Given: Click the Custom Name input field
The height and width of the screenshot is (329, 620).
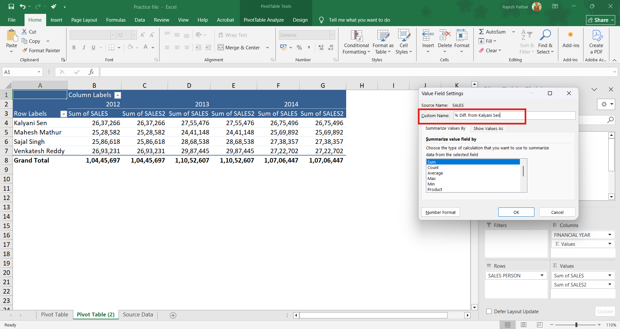Looking at the screenshot, I should click(x=514, y=115).
